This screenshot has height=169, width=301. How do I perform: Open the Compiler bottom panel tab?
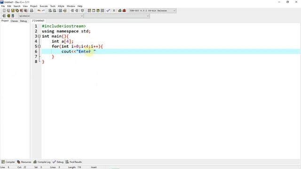point(8,162)
